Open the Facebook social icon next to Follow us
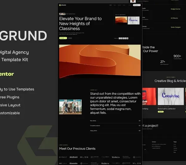The width and height of the screenshot is (186, 165). [x=120, y=38]
